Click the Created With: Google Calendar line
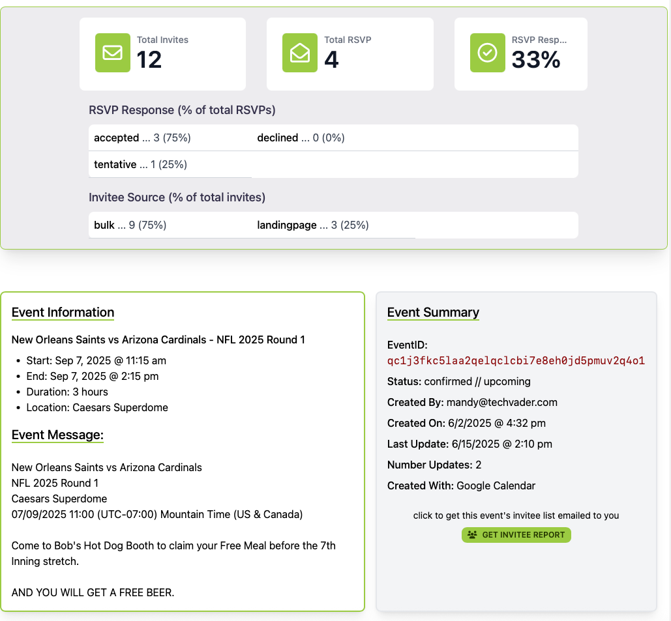Screen dimensions: 671x621 [461, 486]
